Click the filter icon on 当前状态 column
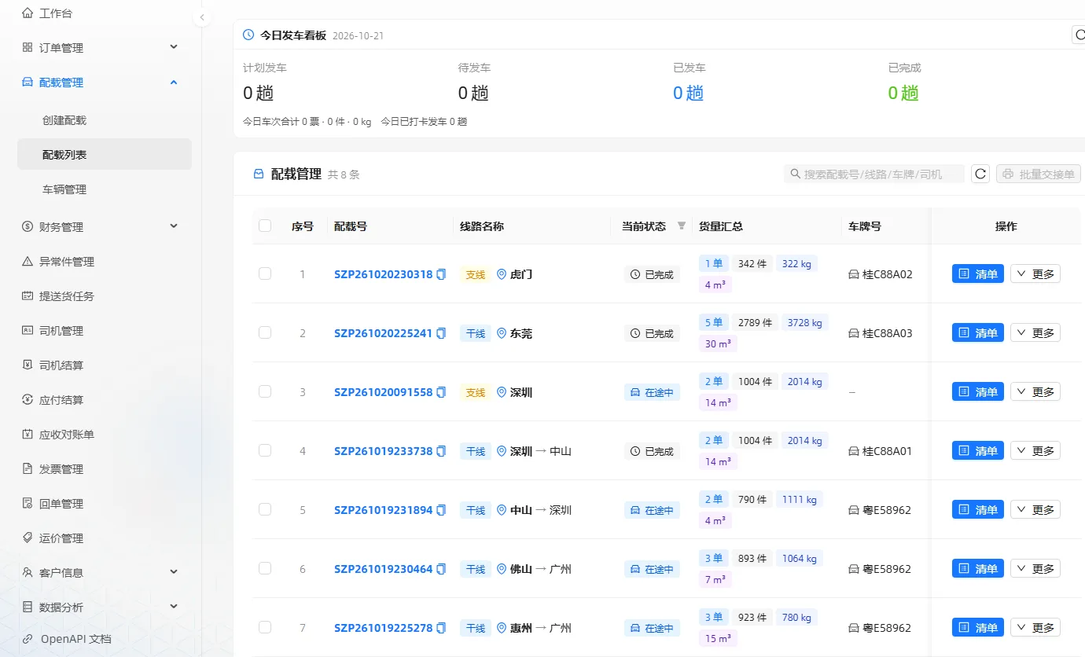This screenshot has height=657, width=1085. point(682,226)
